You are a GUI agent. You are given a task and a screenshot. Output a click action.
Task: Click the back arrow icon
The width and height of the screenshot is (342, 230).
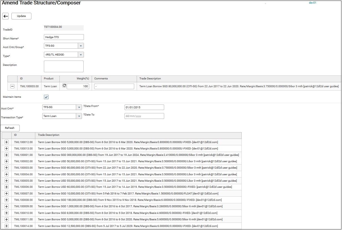point(6,16)
